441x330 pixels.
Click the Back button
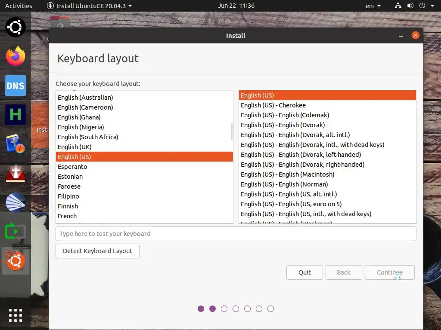pos(344,272)
